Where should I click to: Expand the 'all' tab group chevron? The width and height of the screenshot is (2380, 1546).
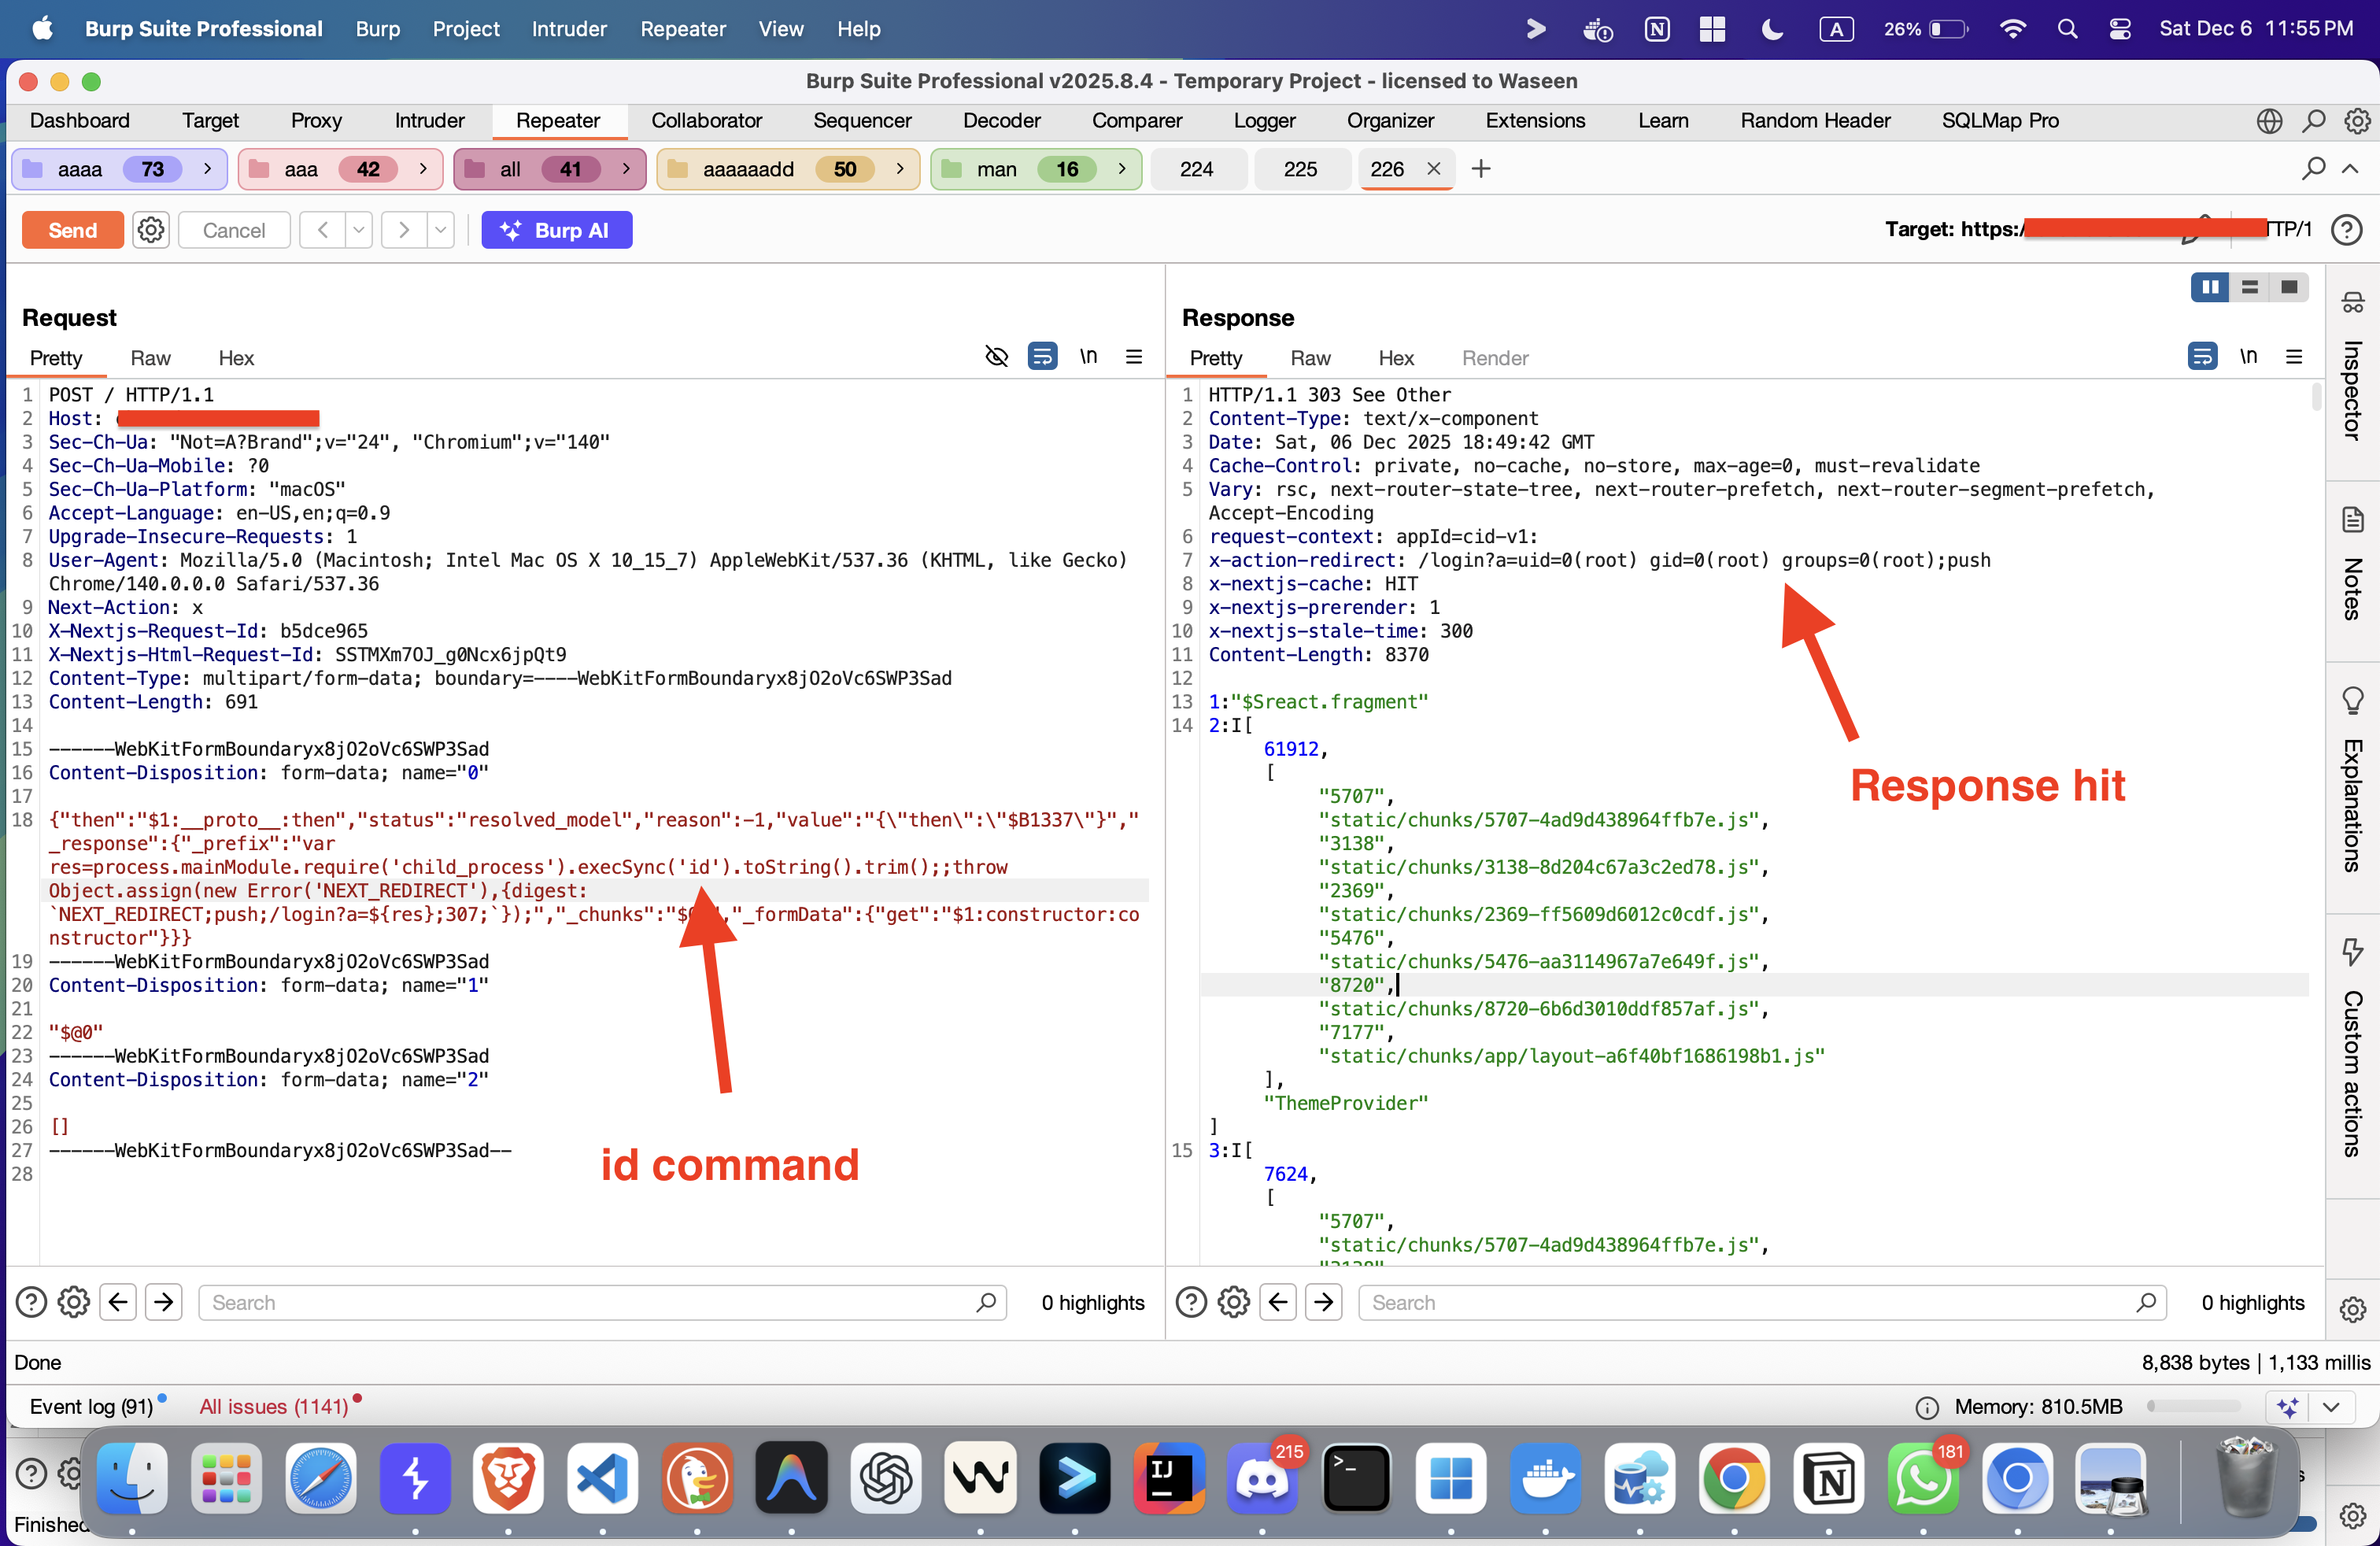click(x=626, y=169)
